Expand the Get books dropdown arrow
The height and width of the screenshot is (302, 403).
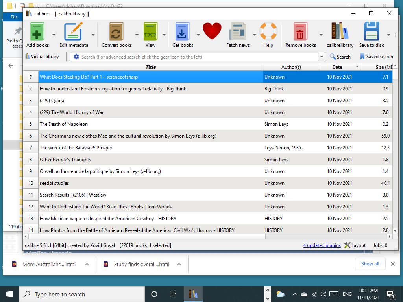tap(198, 35)
